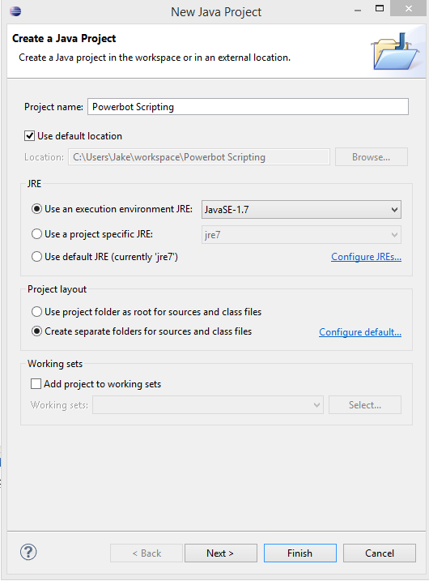429x581 pixels.
Task: Click the Java project folder wizard icon
Action: [395, 51]
